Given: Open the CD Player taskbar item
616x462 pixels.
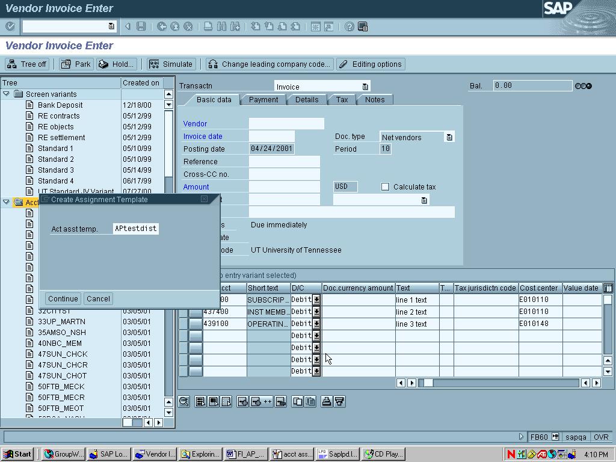Looking at the screenshot, I should (x=384, y=454).
